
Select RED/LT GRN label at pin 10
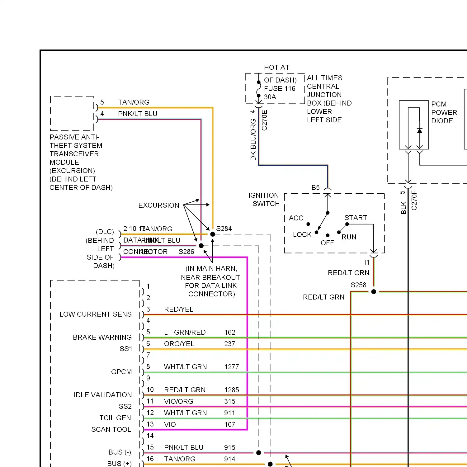[x=185, y=390]
